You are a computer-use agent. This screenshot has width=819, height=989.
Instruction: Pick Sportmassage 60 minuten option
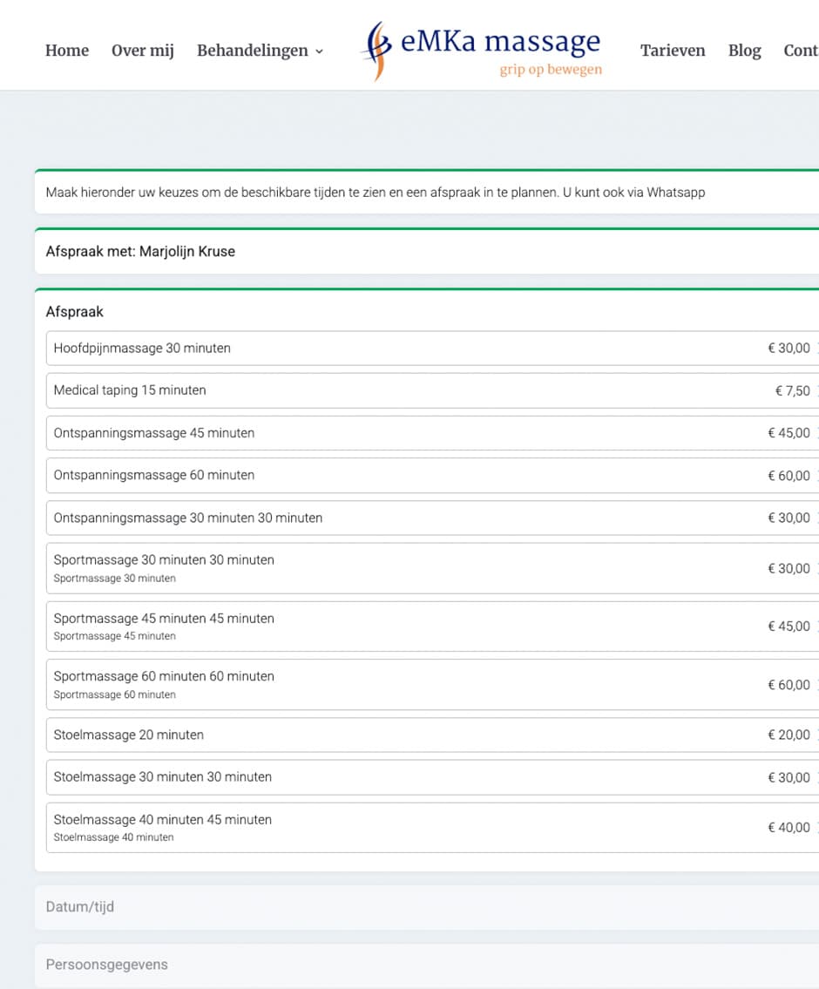coord(431,685)
